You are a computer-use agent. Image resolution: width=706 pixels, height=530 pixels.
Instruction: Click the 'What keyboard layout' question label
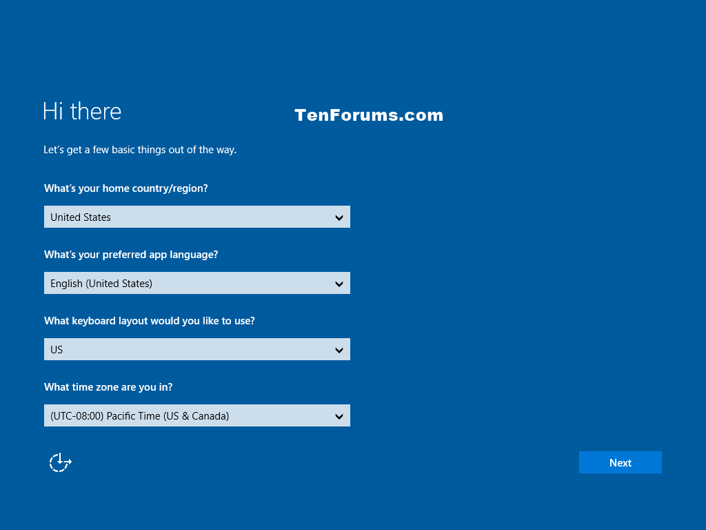150,321
